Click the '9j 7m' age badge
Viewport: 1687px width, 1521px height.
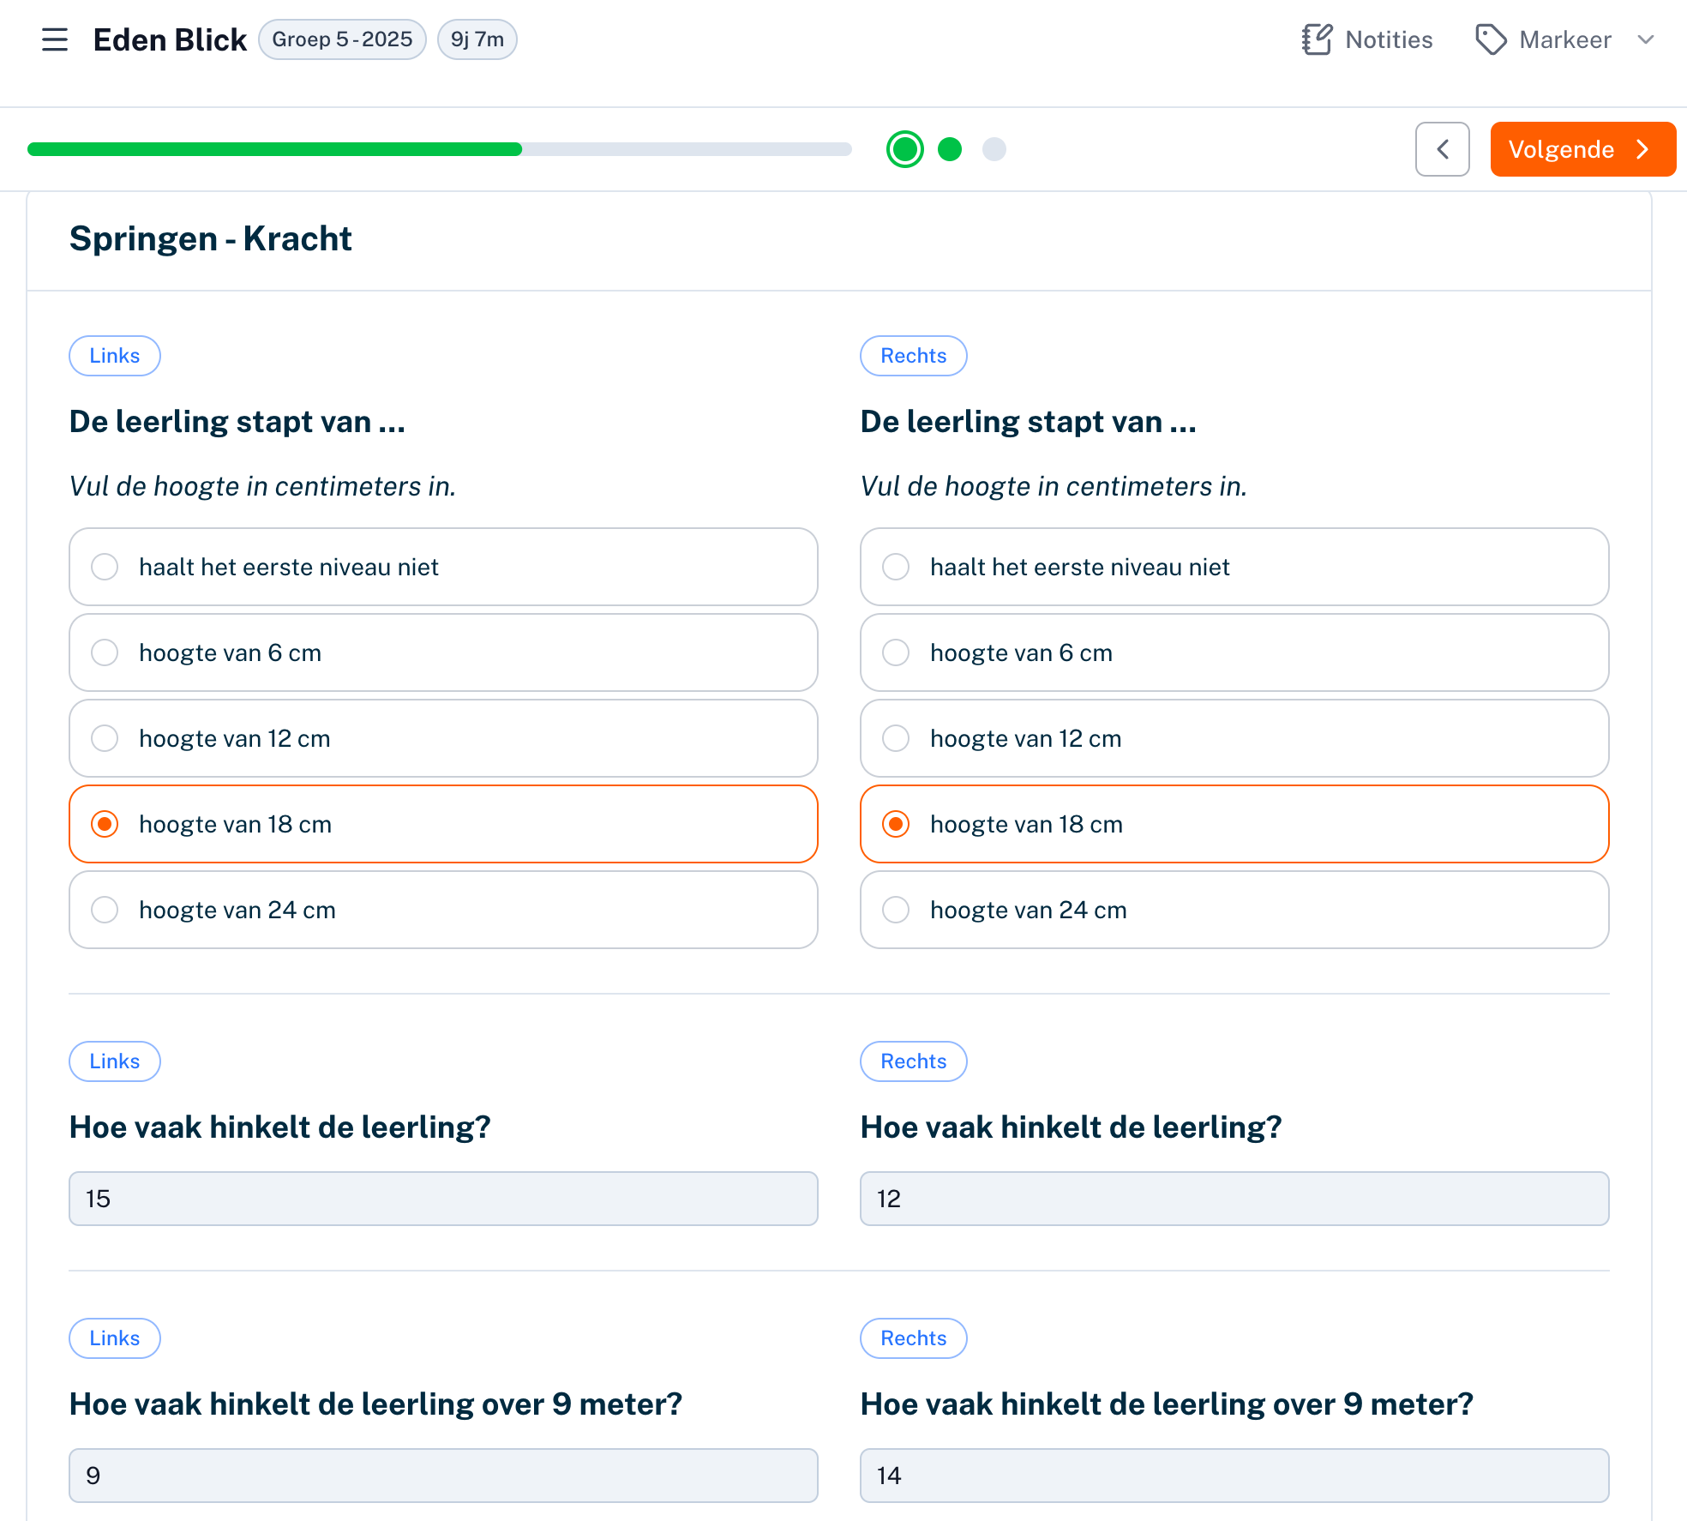pyautogui.click(x=477, y=39)
